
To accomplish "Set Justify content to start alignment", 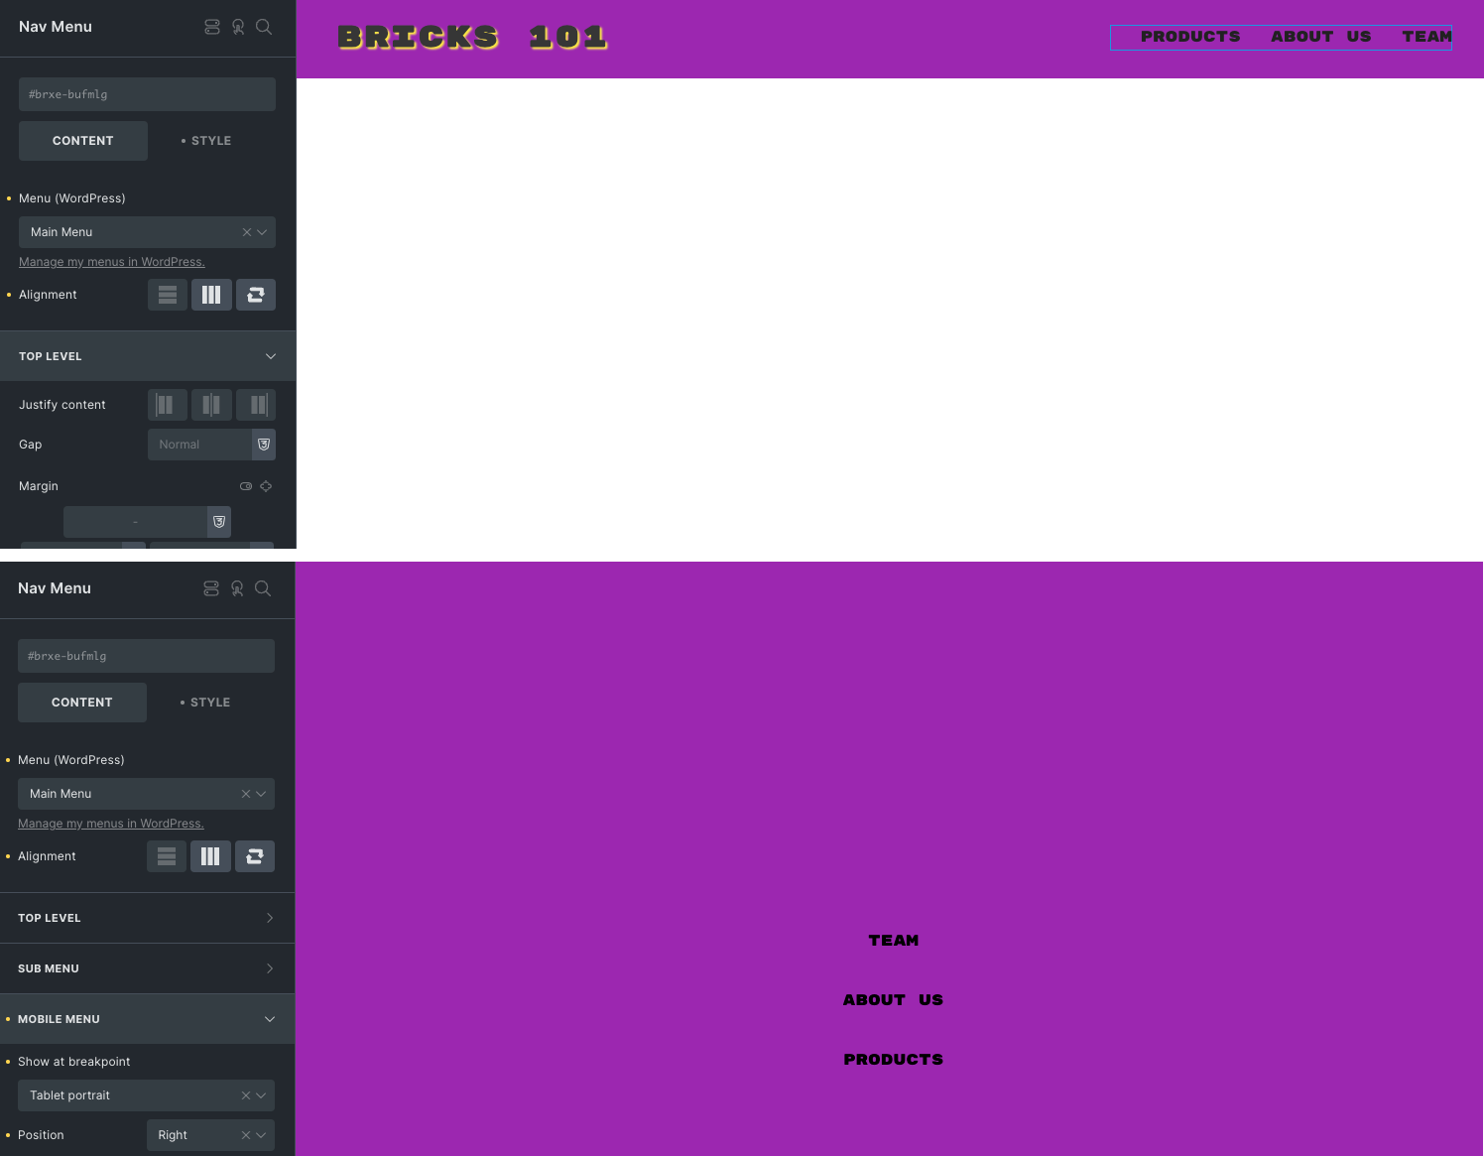I will 167,405.
